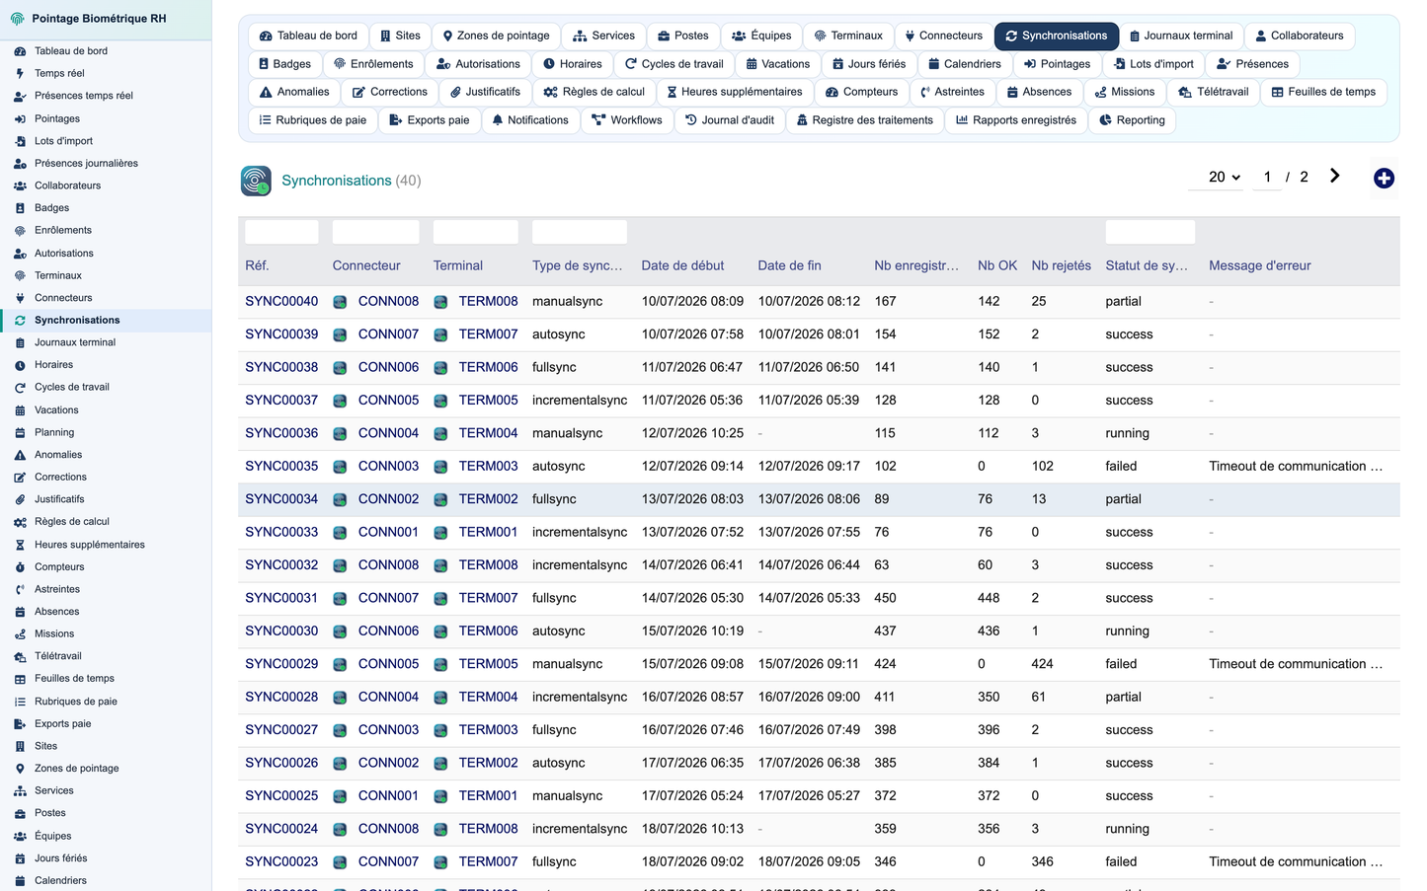Click Corrections edit icon in sidebar
This screenshot has width=1427, height=891.
pos(20,478)
